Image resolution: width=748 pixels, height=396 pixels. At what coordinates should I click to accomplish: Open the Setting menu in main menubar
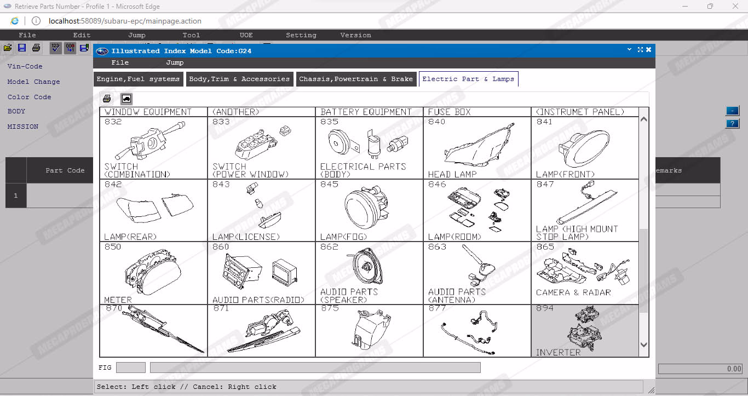tap(301, 35)
